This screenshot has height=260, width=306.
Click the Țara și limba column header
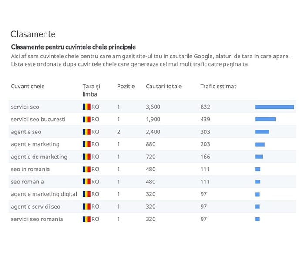point(91,90)
